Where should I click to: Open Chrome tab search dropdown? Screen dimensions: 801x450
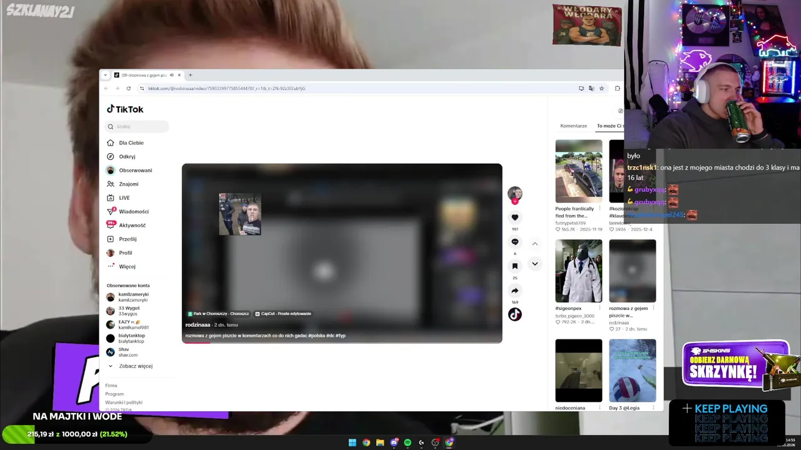click(x=105, y=75)
